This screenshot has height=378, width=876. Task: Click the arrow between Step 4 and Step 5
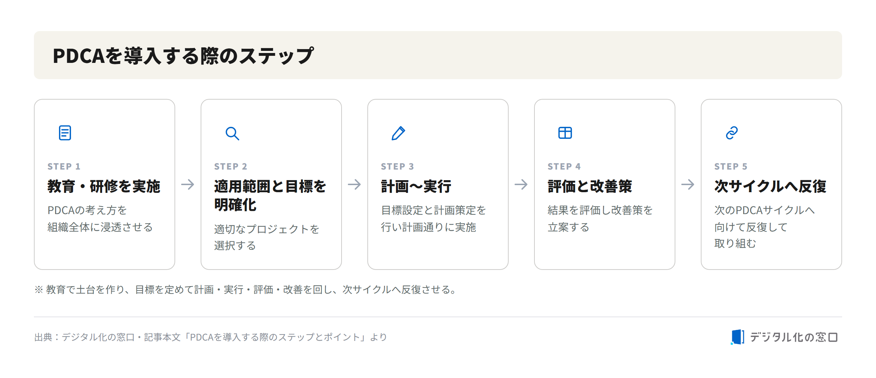click(688, 184)
